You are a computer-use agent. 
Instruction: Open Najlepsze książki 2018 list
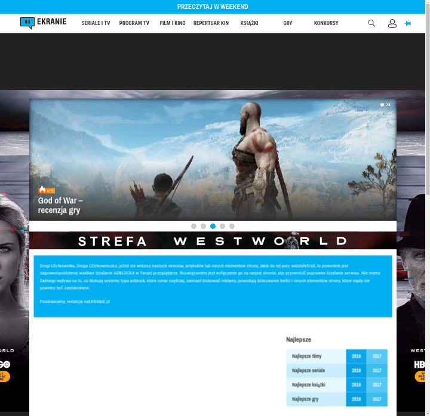point(356,385)
